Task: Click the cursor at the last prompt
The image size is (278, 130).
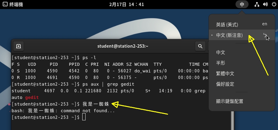Action: [84, 117]
